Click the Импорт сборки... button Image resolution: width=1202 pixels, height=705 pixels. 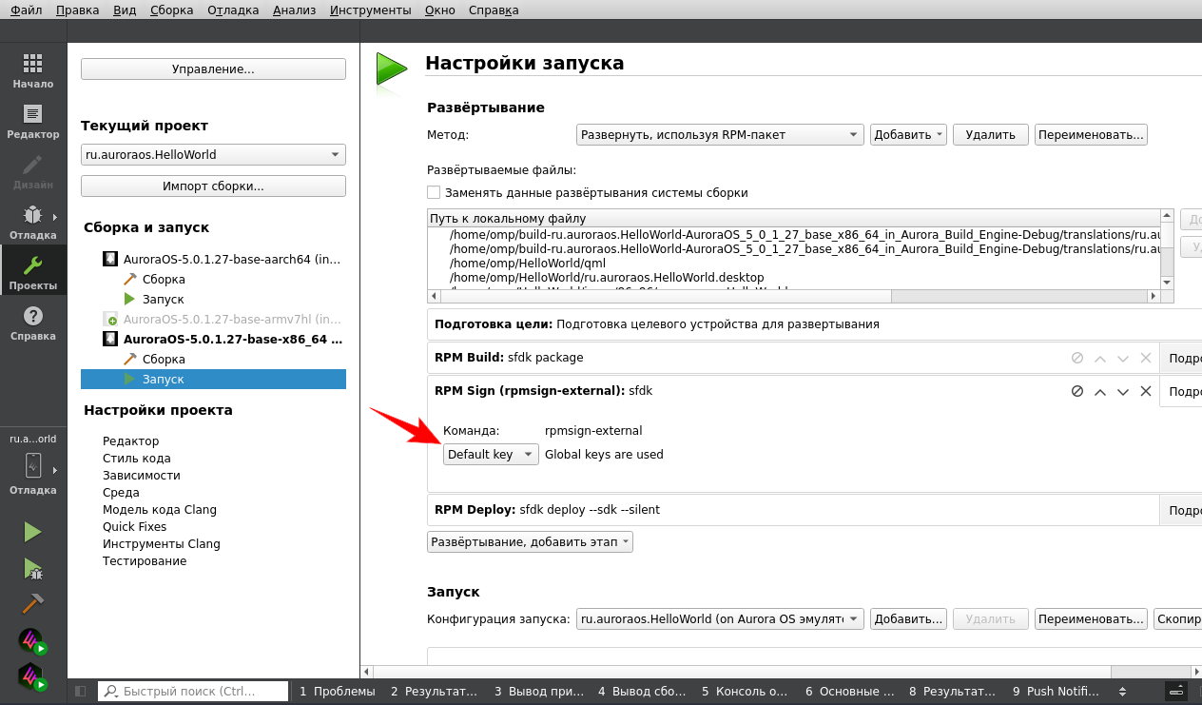click(x=213, y=186)
